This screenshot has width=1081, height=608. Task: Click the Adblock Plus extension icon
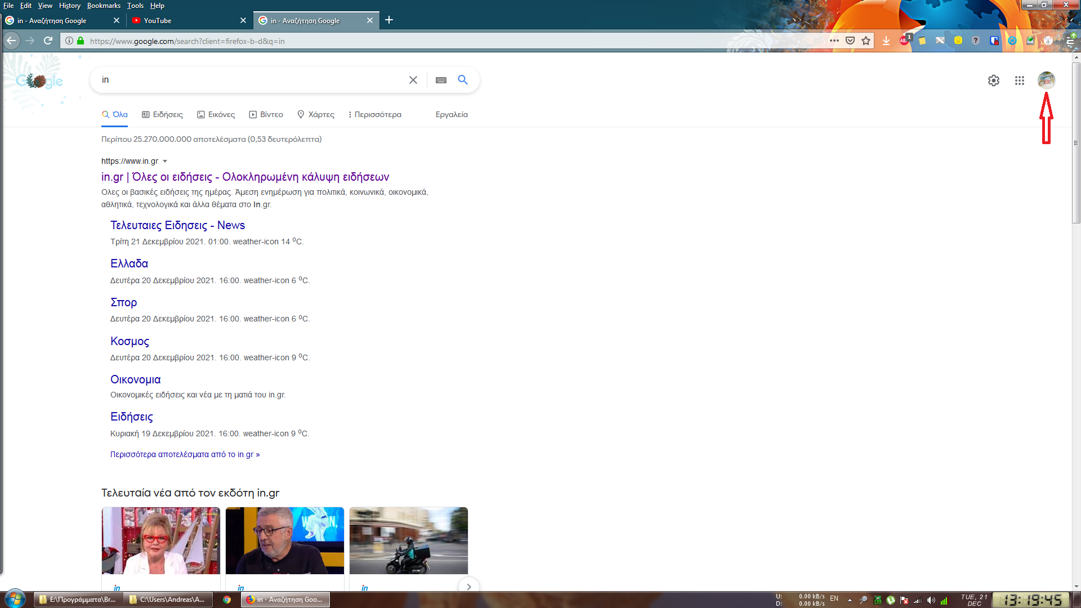pyautogui.click(x=904, y=41)
